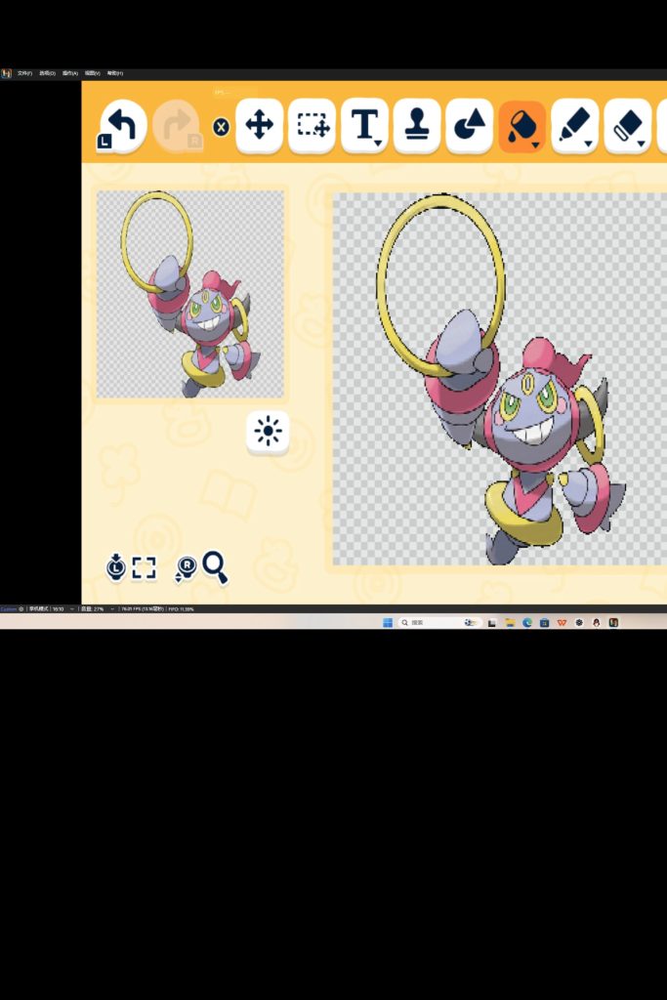Image resolution: width=667 pixels, height=1000 pixels.
Task: Open the first menu (文件) in menu bar
Action: tap(24, 73)
